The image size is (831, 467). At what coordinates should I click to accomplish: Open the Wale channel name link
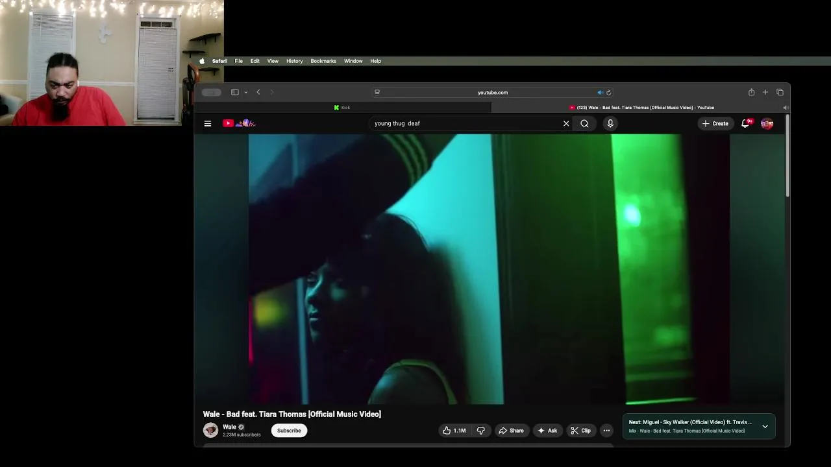pyautogui.click(x=230, y=427)
